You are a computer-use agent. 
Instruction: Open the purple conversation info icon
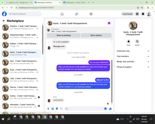pyautogui.click(x=109, y=23)
